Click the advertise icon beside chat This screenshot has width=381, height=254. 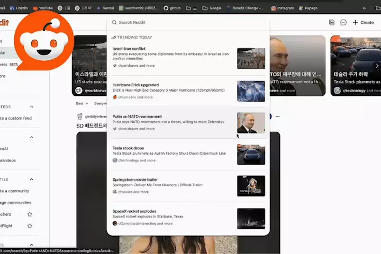pos(332,23)
